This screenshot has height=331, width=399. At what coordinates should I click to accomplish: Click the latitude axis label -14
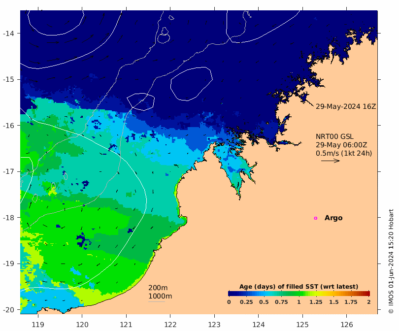click(x=8, y=33)
